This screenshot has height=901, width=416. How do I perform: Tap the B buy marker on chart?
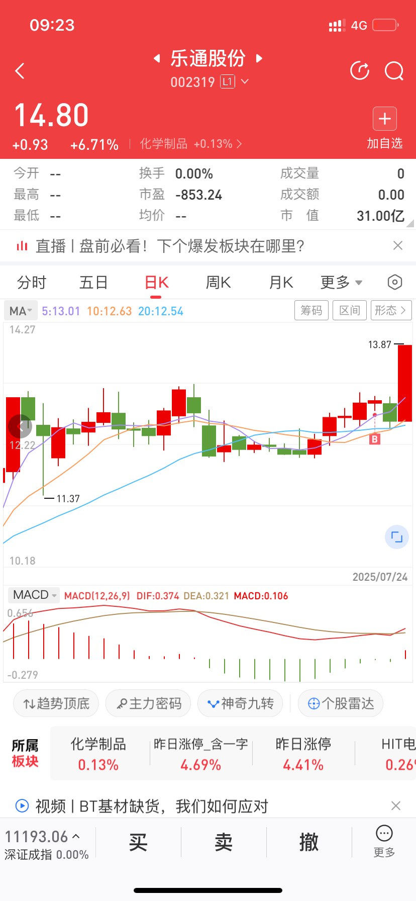tap(375, 439)
